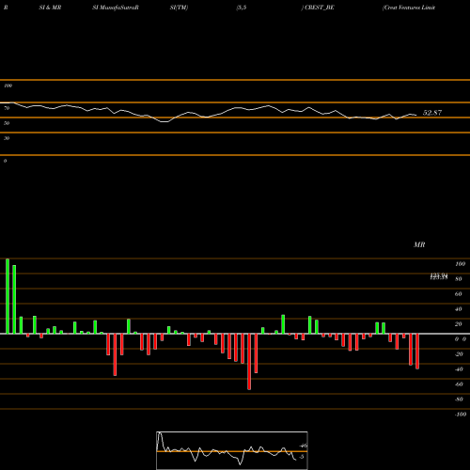This screenshot has height=470, width=470.
Task: Click the MR axis label 100
Action: coord(460,264)
